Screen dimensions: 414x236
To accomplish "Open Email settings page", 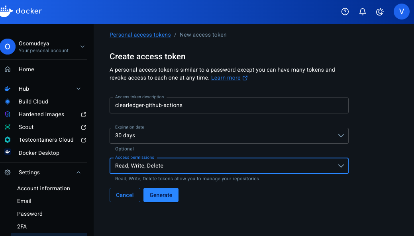I will 24,201.
